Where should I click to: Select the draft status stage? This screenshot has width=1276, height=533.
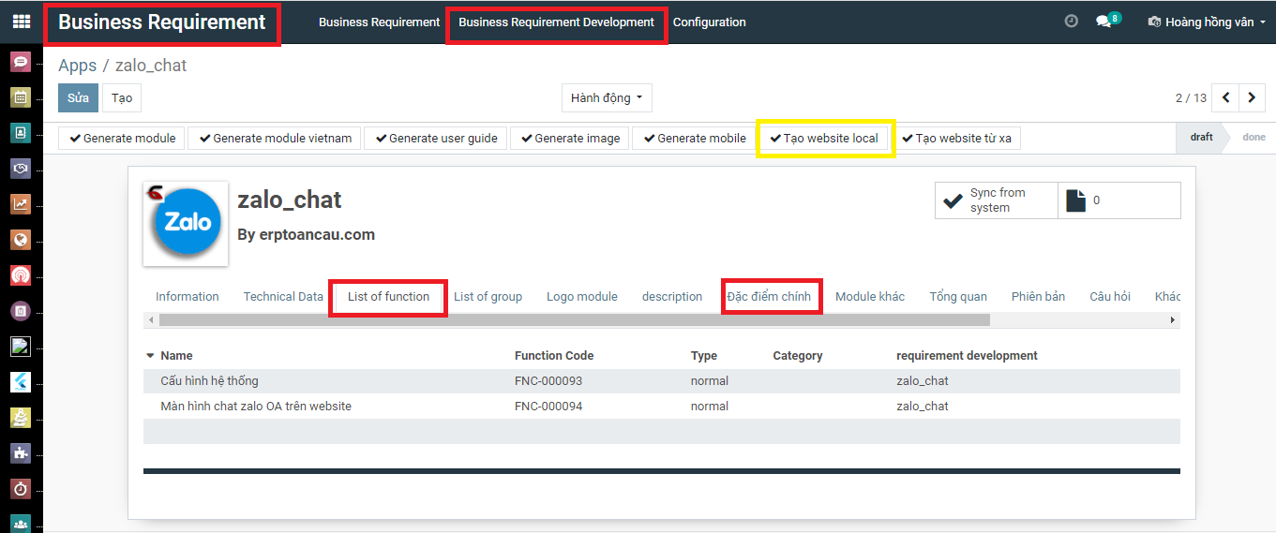[x=1201, y=137]
